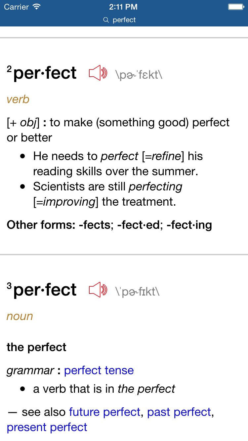The image size is (248, 441).
Task: Follow the "future perfect" link
Action: [x=105, y=412]
